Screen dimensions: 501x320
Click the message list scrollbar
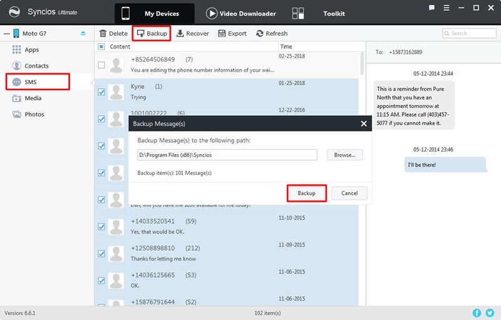tap(362, 63)
